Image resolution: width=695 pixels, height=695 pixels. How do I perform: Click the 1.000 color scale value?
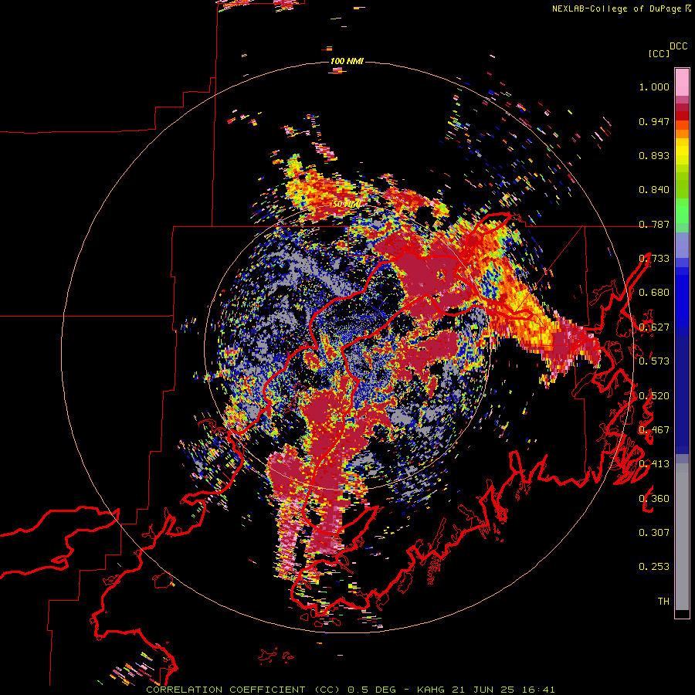[x=654, y=86]
